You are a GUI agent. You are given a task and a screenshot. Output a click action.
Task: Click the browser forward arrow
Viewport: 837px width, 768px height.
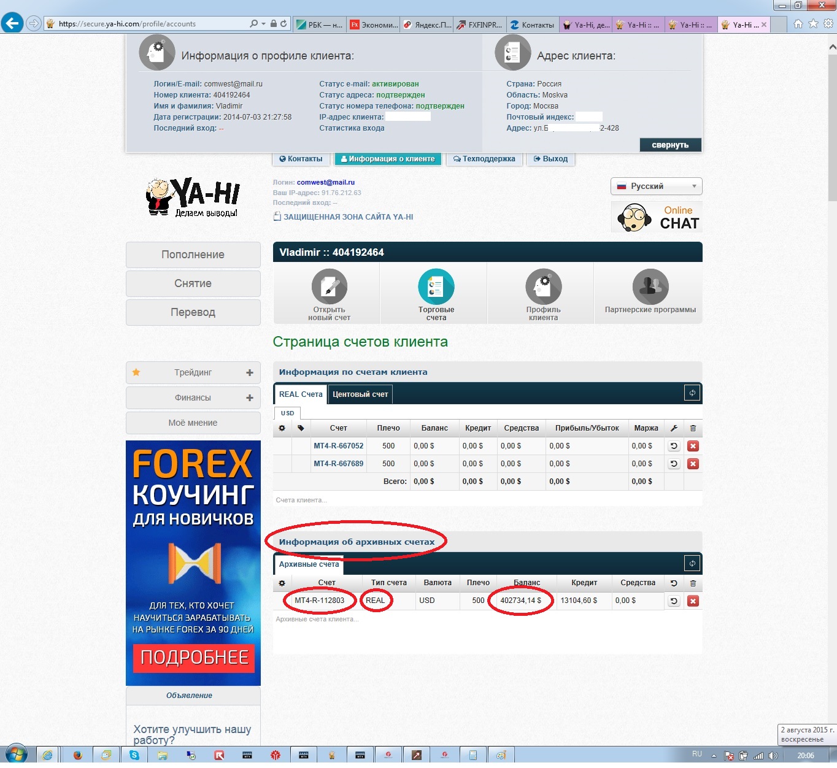[34, 23]
